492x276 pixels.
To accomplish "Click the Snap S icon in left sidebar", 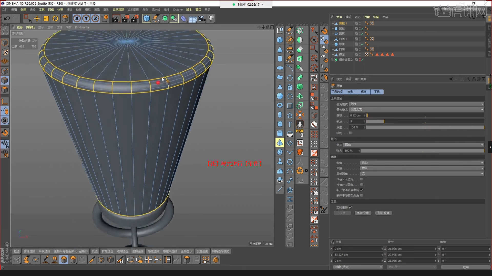I will point(5,120).
